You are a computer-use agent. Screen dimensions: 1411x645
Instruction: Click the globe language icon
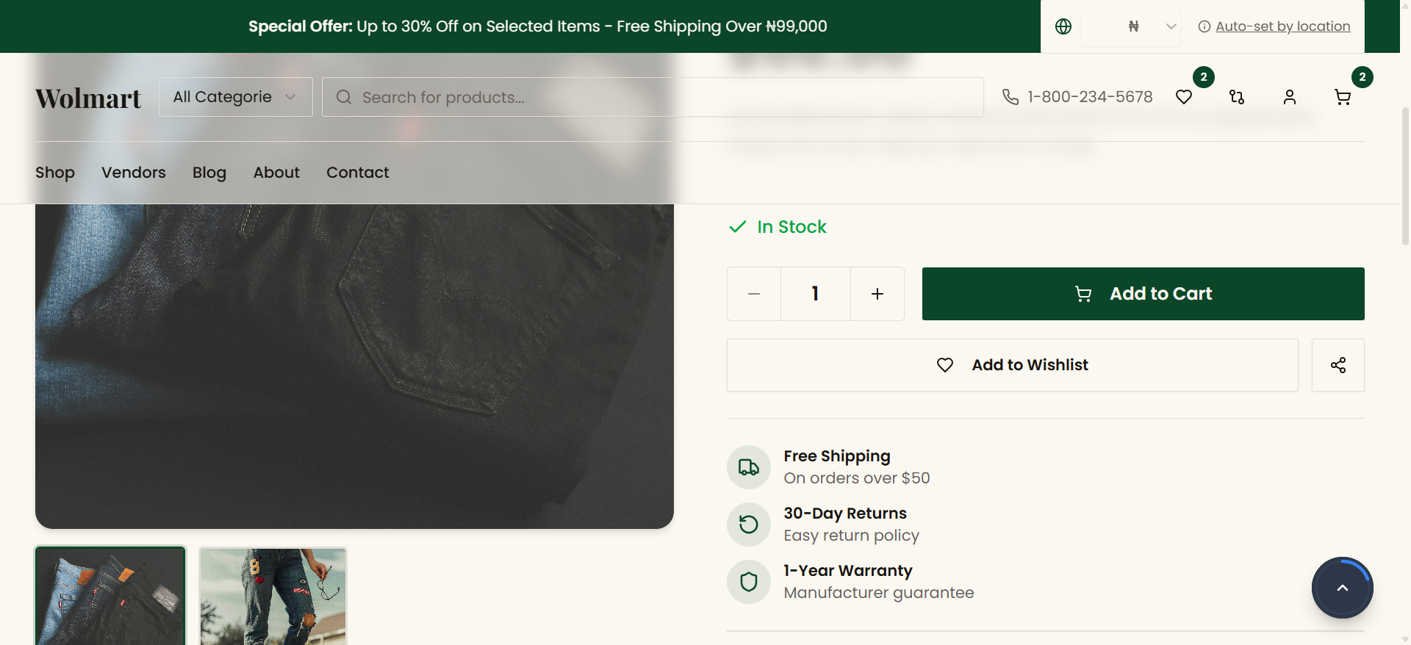tap(1062, 26)
